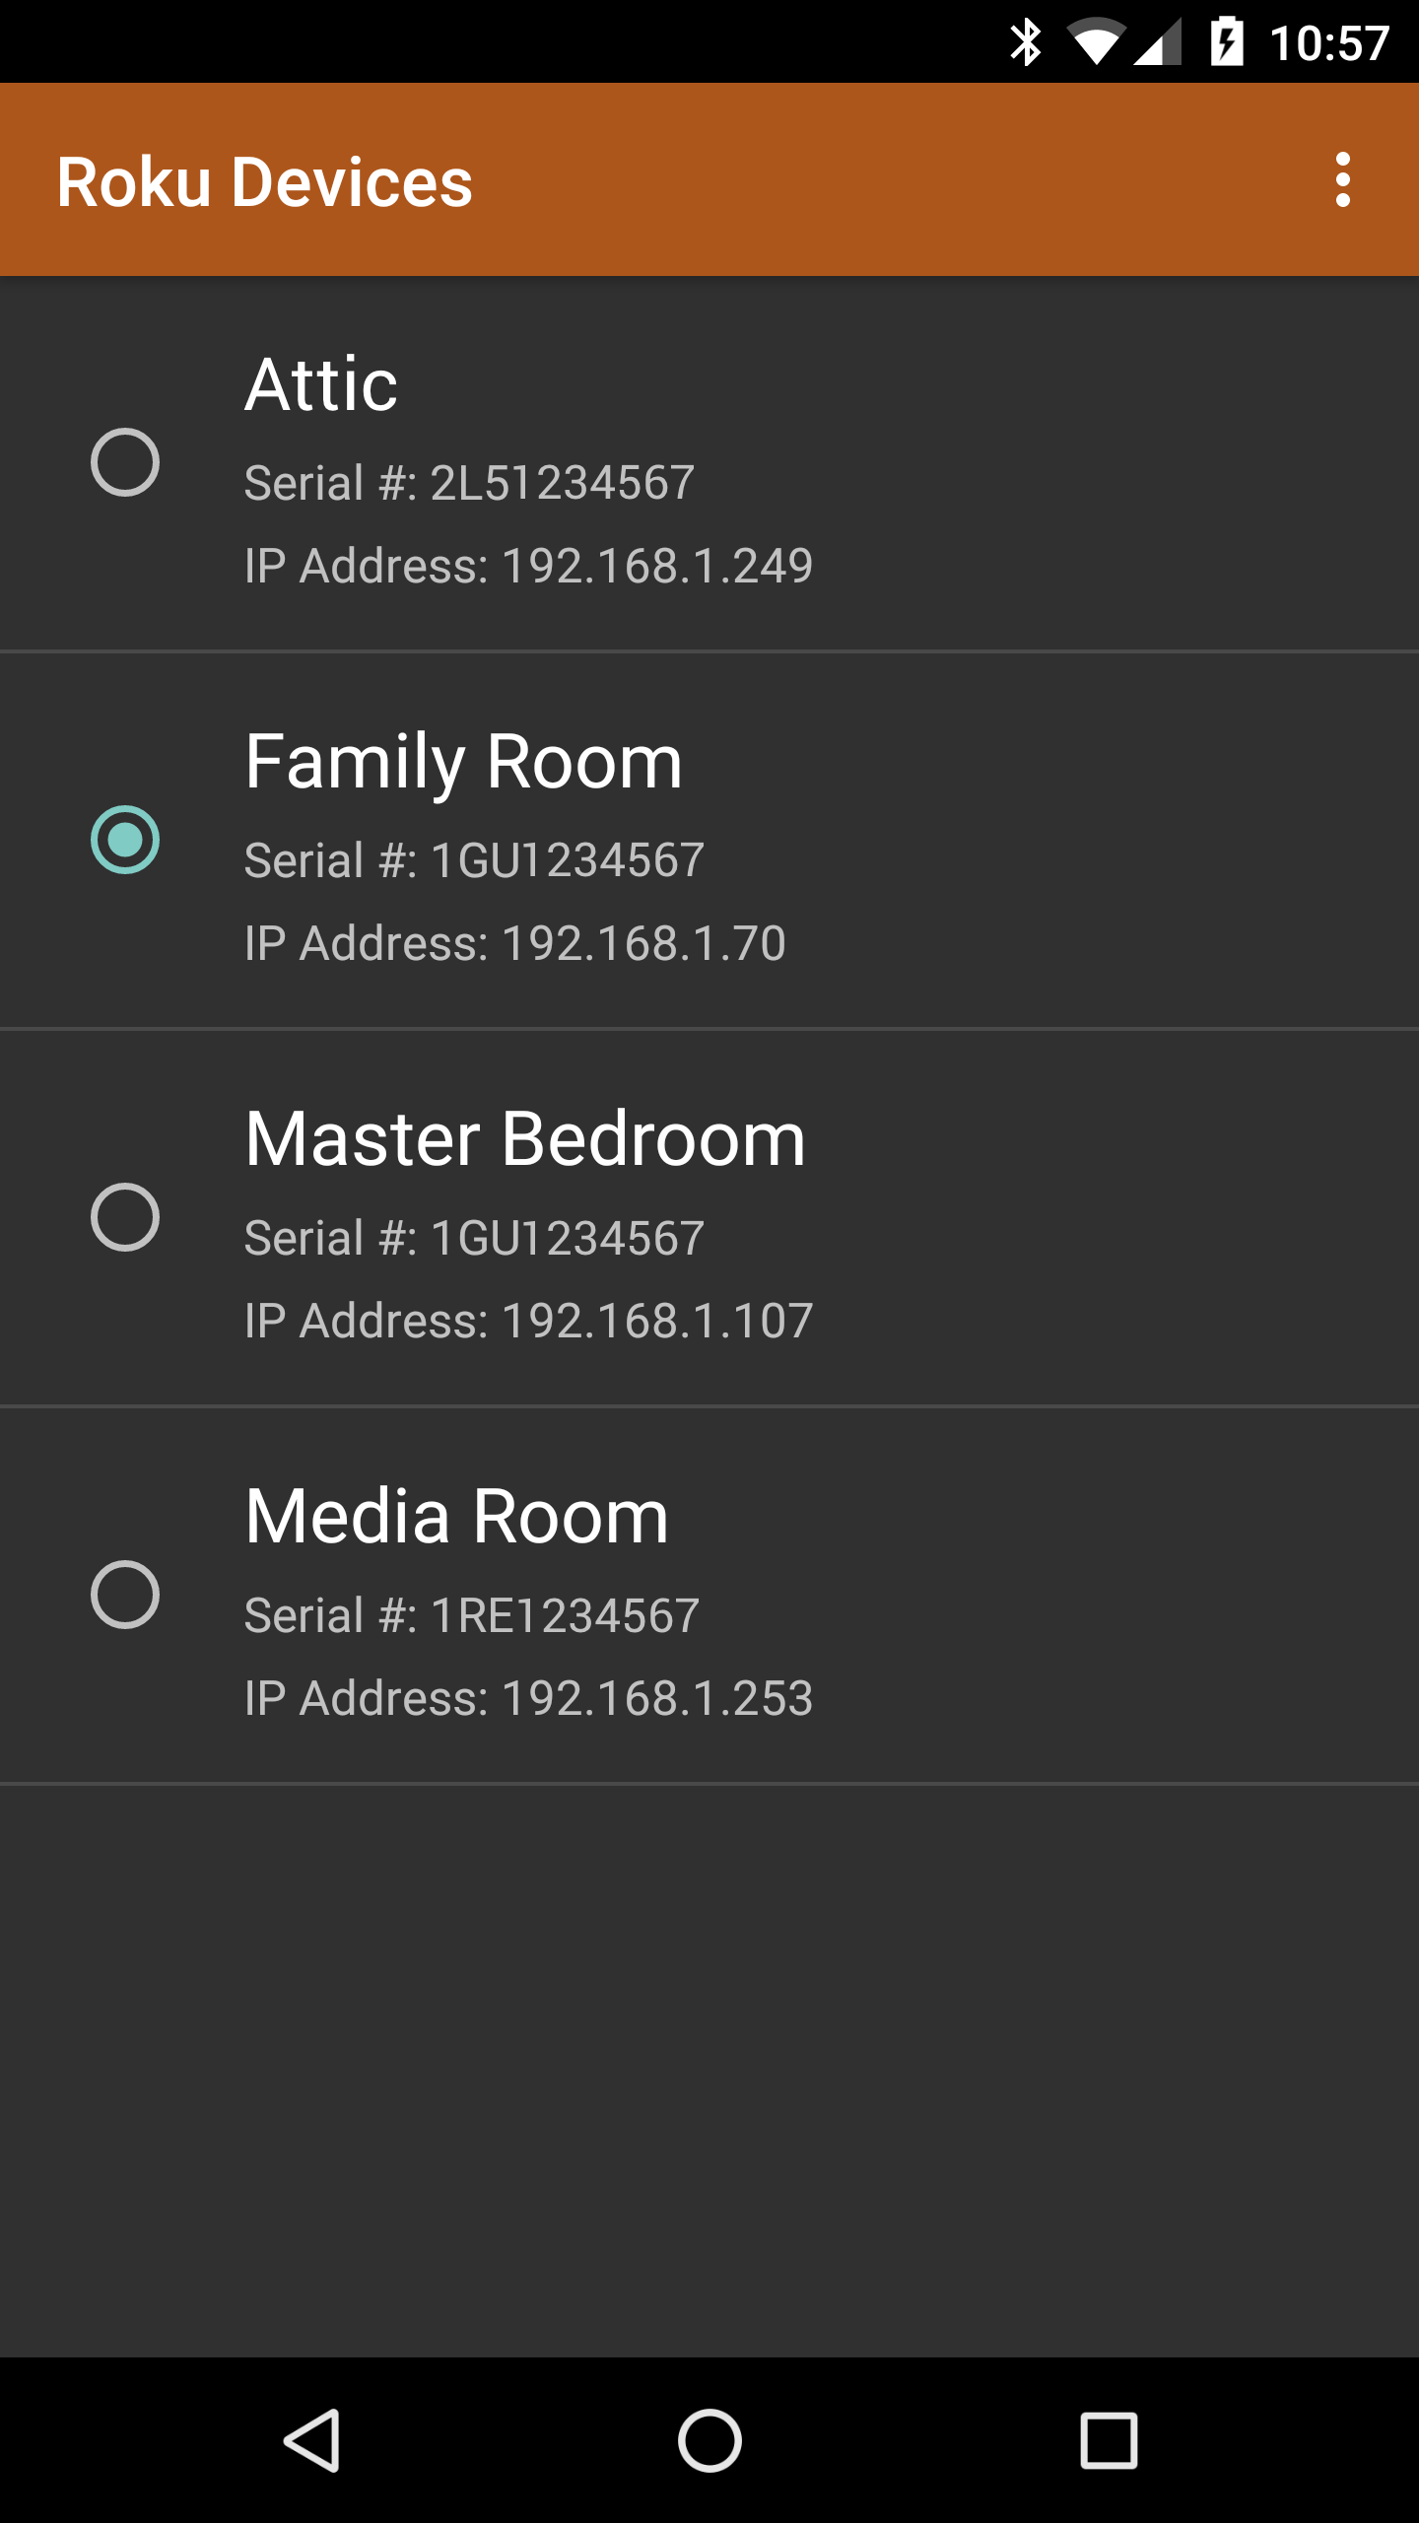Tap the Media Room device title
The image size is (1419, 2523).
[457, 1516]
